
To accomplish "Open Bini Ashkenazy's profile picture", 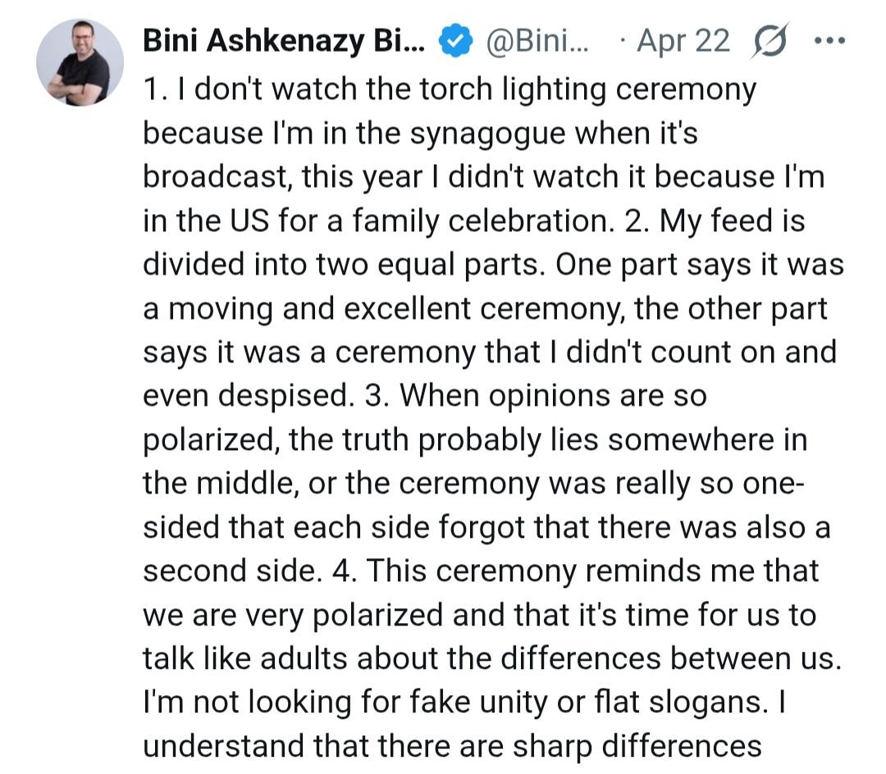I will 80,63.
